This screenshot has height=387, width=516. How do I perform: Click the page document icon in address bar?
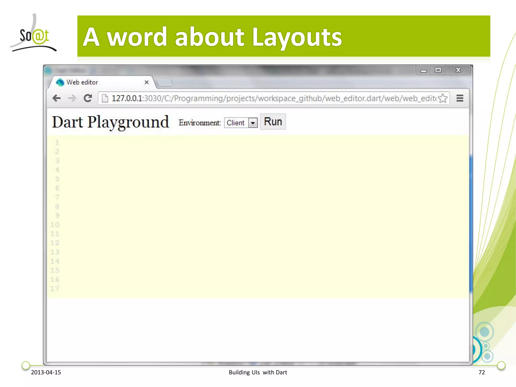[x=105, y=98]
